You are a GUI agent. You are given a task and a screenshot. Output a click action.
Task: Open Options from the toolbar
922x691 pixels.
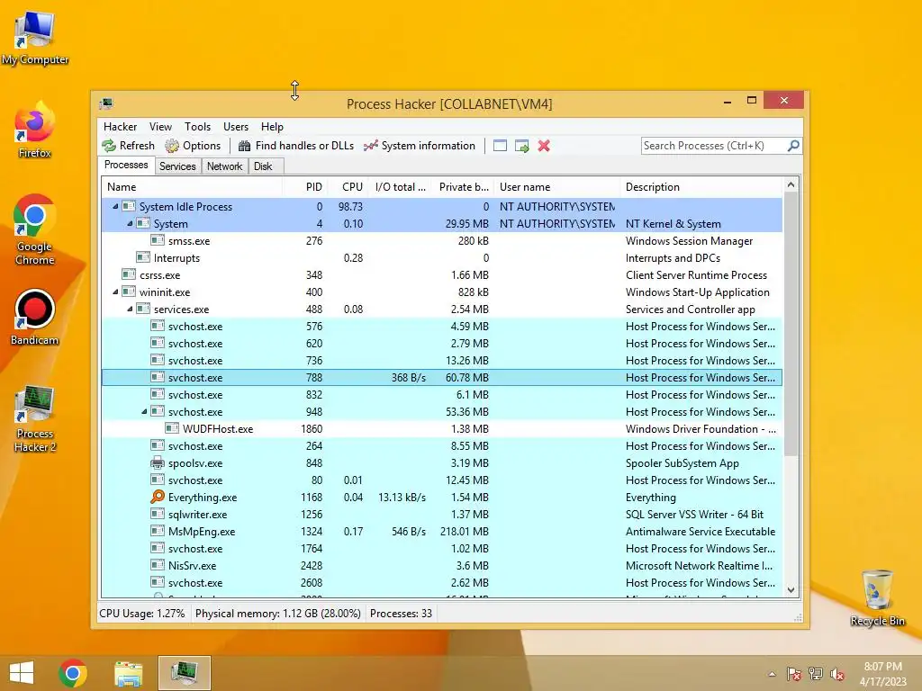193,146
